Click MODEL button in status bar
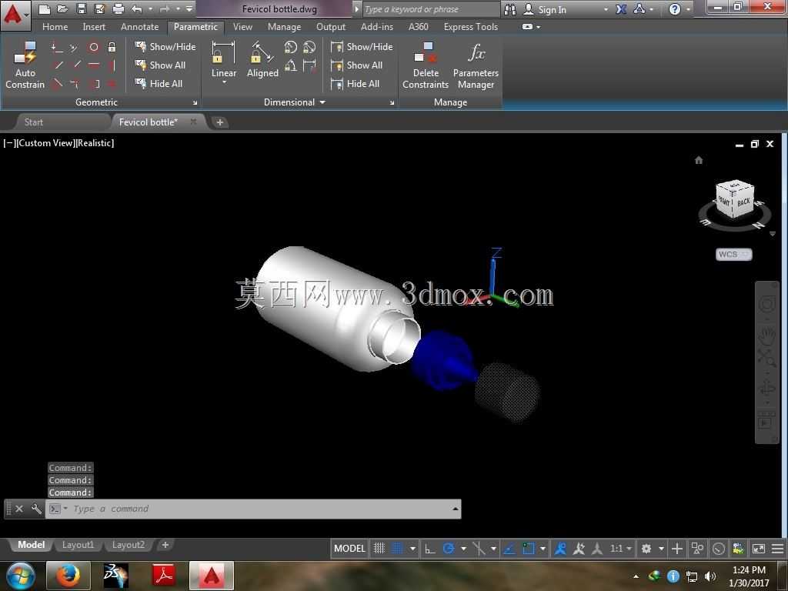Screen dimensions: 788x591 [x=349, y=548]
